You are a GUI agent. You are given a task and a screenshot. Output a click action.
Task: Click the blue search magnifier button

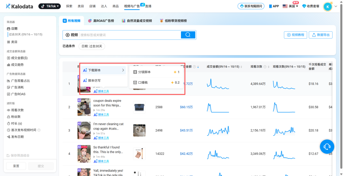click(x=188, y=35)
